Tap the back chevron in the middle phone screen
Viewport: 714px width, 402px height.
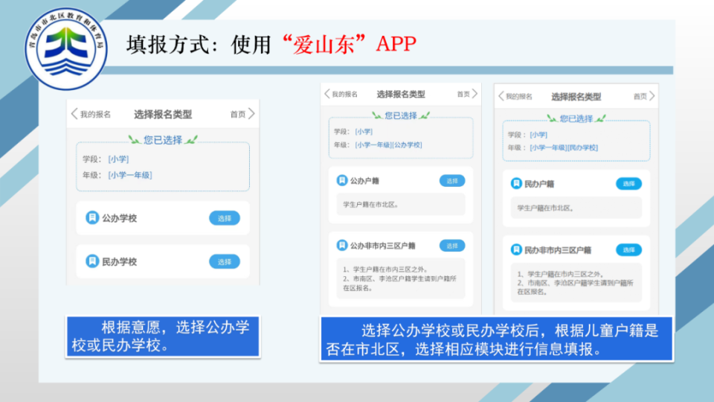(327, 94)
